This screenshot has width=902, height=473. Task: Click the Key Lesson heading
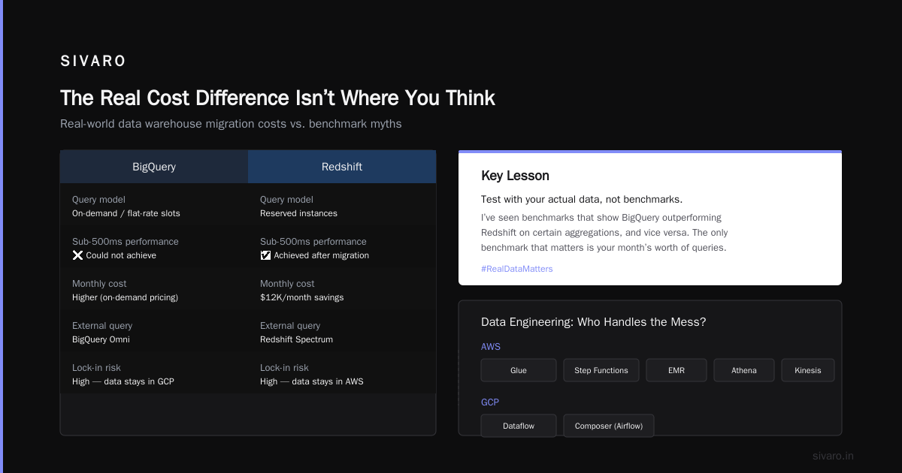(x=515, y=176)
